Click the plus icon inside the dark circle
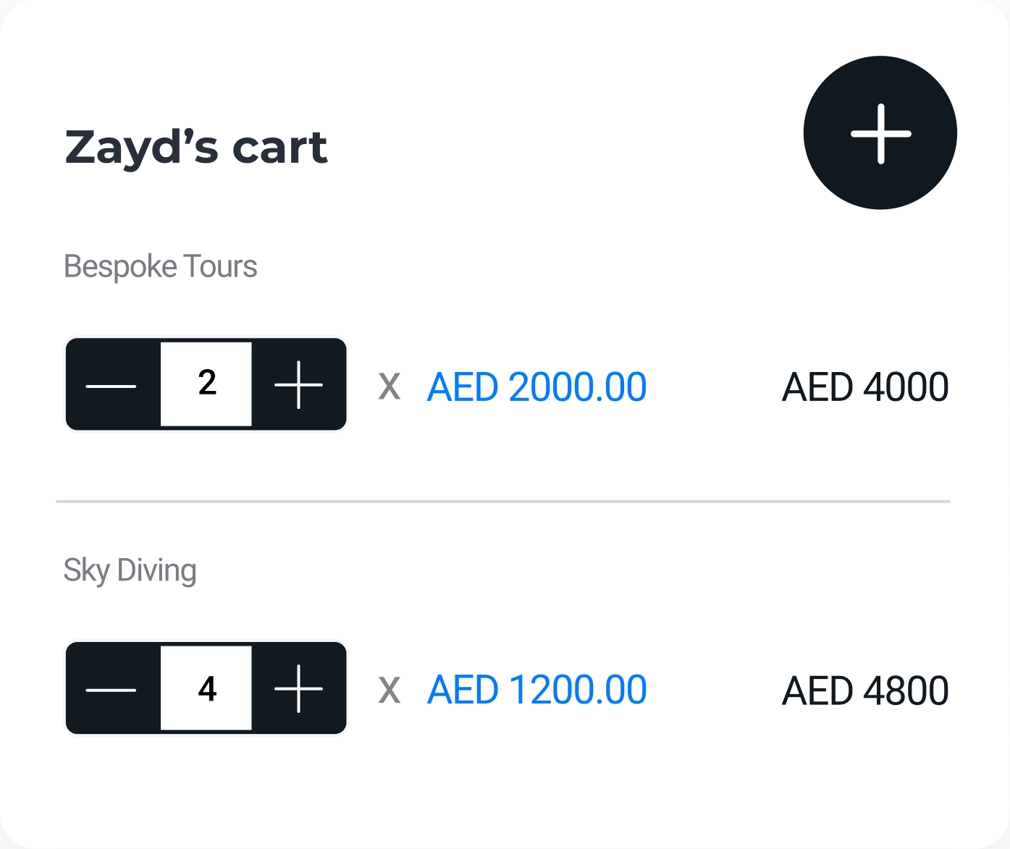Screen dimensions: 1010x849 point(879,132)
